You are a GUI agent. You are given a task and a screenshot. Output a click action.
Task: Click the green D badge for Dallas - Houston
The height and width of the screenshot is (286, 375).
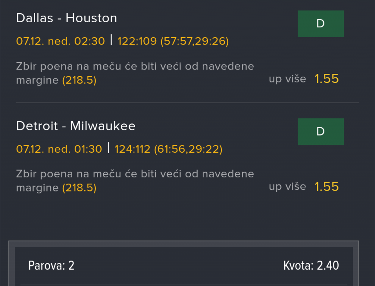point(320,24)
